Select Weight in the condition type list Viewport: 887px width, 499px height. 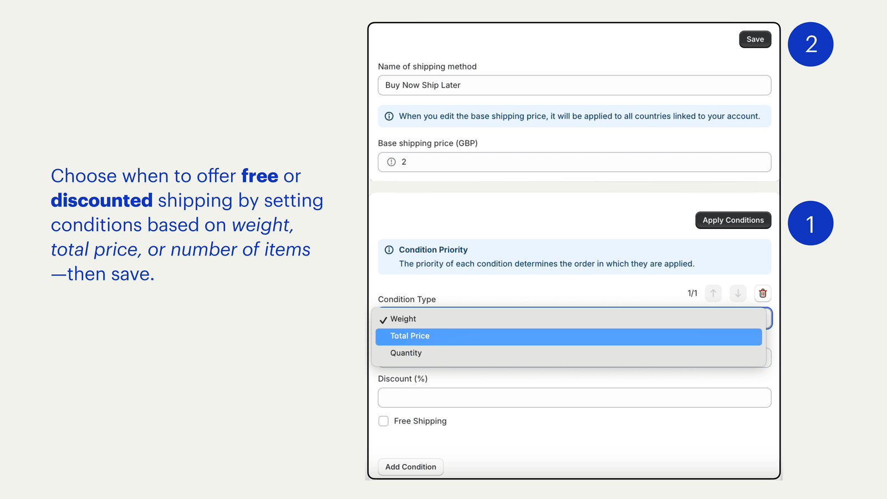[x=403, y=319]
